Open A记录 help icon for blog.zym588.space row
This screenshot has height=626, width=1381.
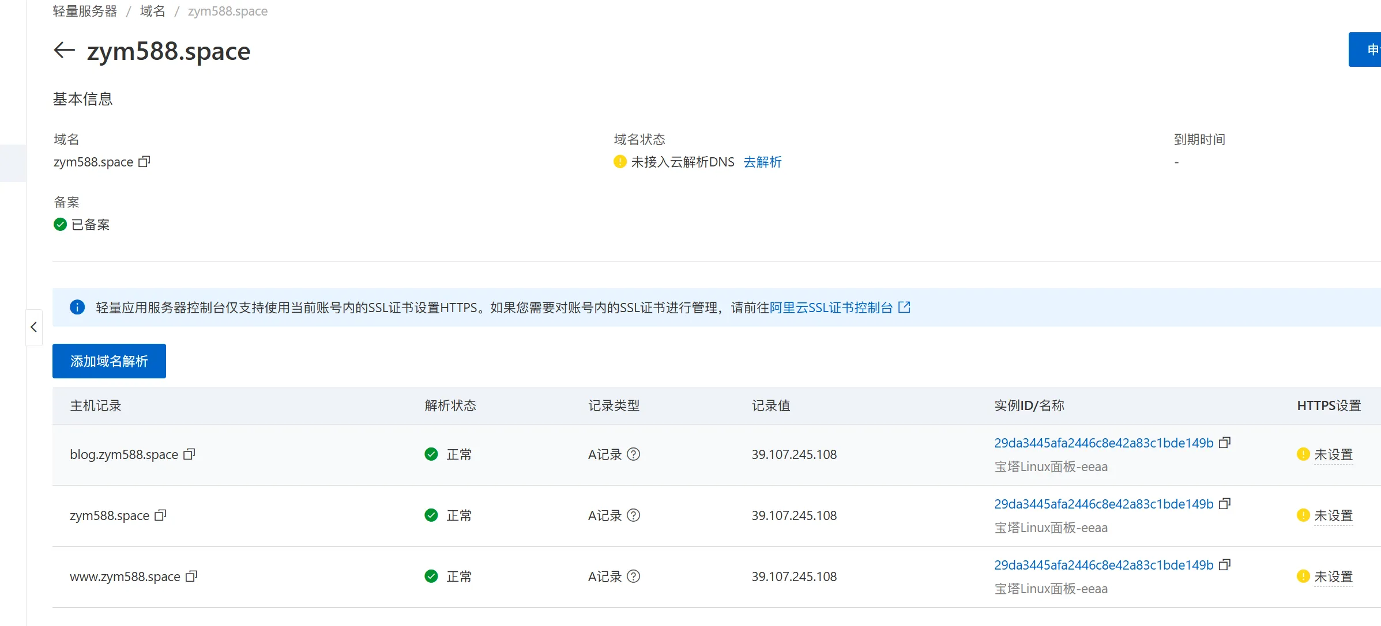click(x=633, y=454)
